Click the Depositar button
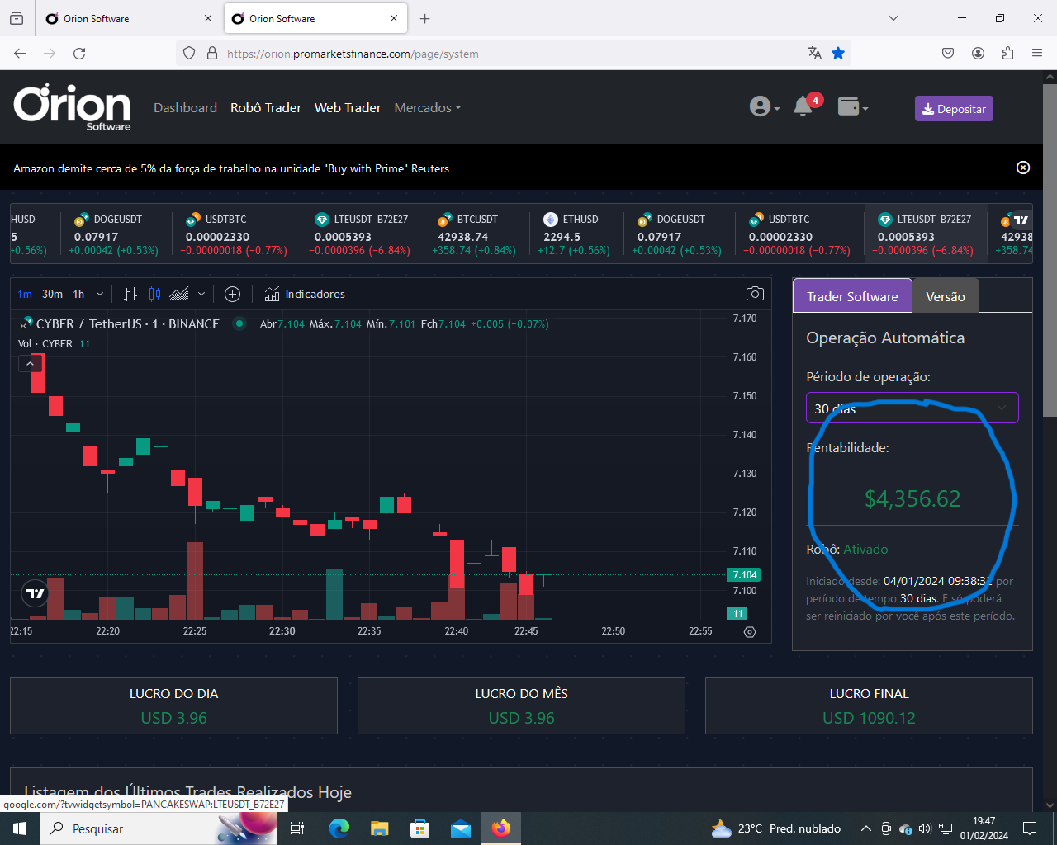The height and width of the screenshot is (845, 1057). pyautogui.click(x=953, y=109)
